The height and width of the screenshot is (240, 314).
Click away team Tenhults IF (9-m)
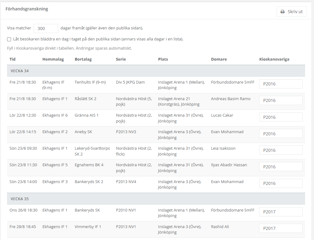coord(90,82)
